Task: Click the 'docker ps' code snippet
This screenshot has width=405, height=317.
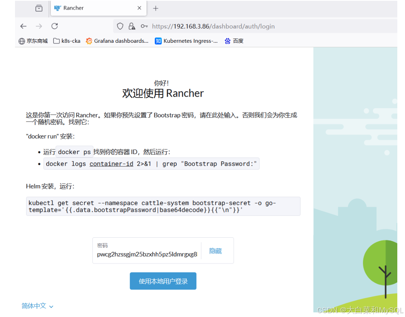Action: point(74,152)
